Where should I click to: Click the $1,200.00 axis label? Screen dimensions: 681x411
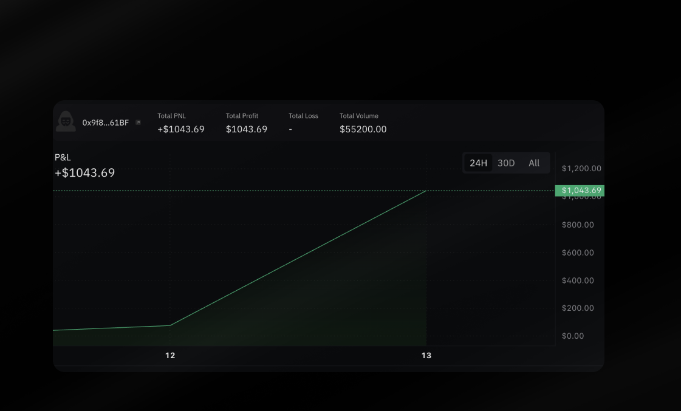[581, 168]
